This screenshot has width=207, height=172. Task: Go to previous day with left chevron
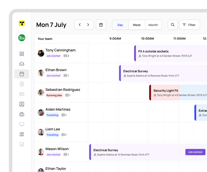click(80, 25)
